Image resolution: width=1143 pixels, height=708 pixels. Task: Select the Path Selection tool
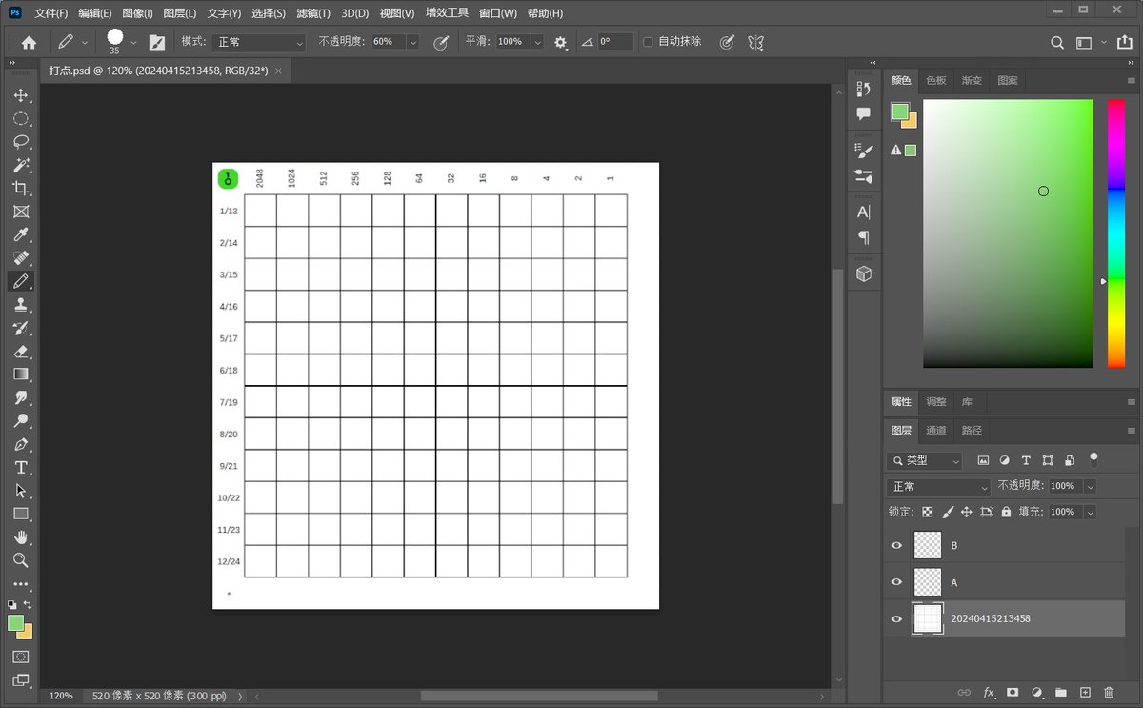point(20,491)
